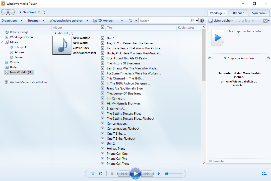The image size is (271, 181).
Task: Open the Streamen dropdown menu
Action: click(x=36, y=21)
